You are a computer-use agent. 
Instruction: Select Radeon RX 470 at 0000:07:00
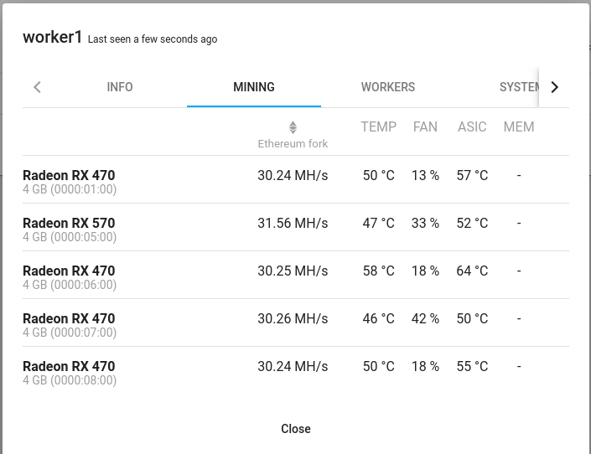(x=69, y=319)
